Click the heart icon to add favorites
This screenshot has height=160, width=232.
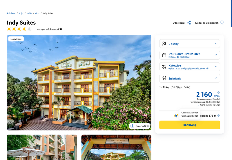222,23
